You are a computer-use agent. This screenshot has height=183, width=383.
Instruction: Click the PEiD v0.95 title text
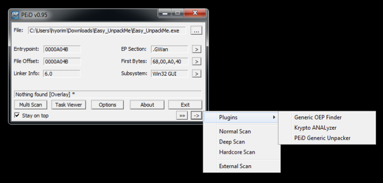(x=34, y=15)
